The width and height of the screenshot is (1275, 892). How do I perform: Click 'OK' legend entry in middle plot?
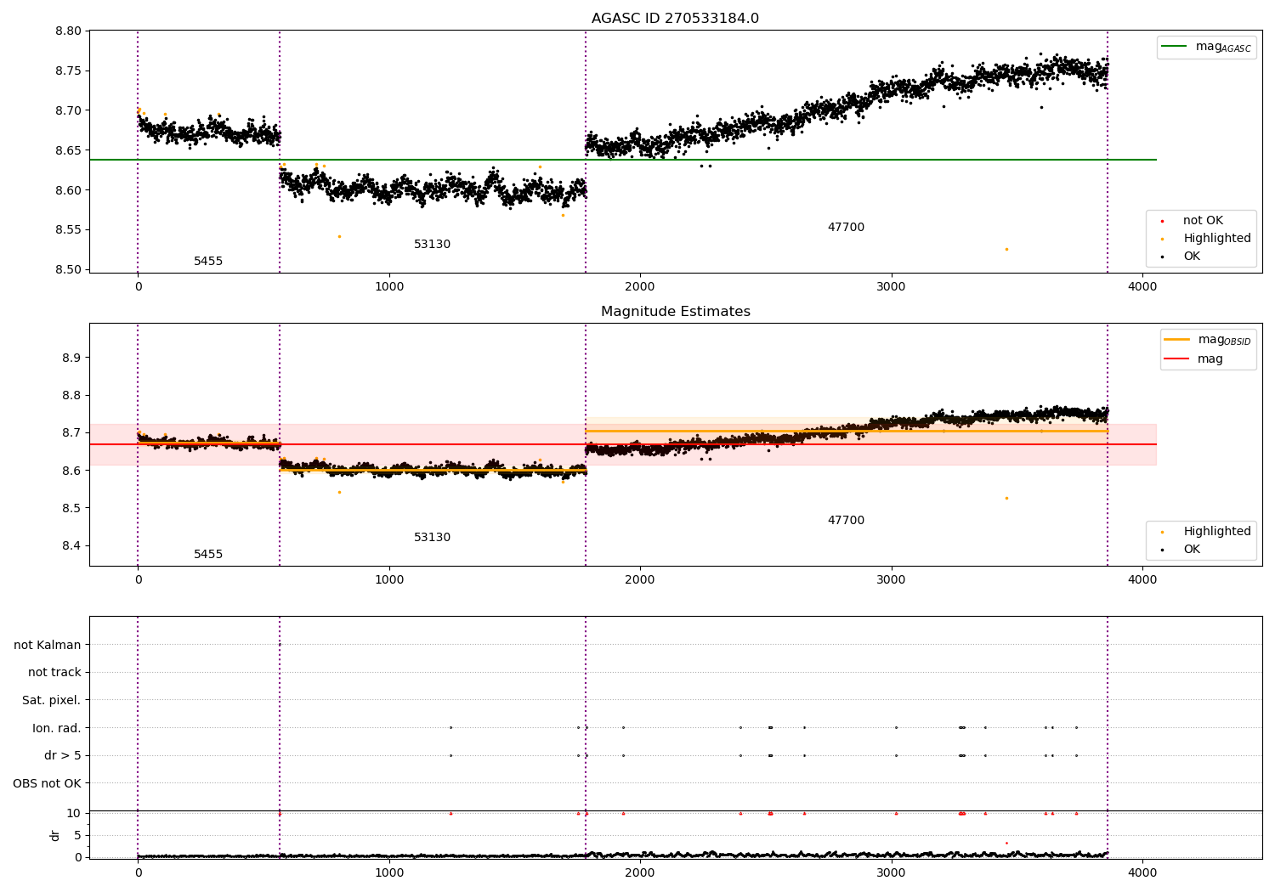(x=1181, y=550)
